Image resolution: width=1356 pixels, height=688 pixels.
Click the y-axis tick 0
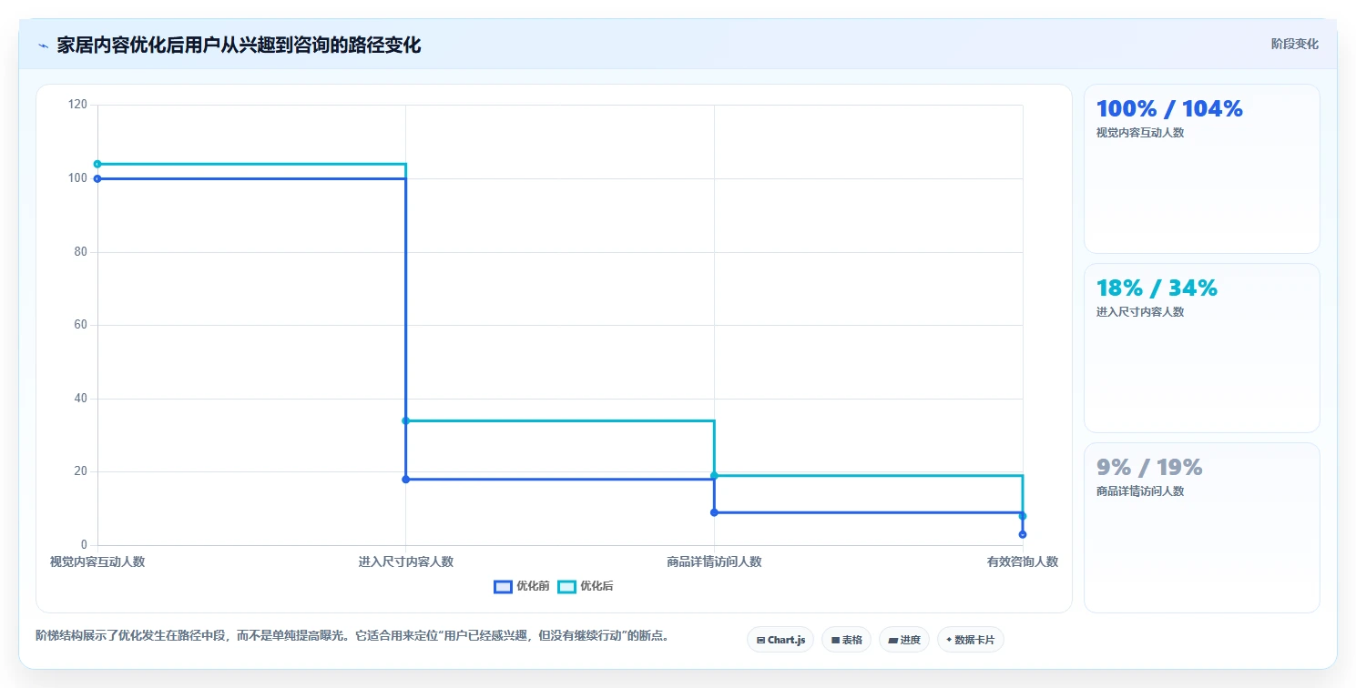(x=84, y=545)
